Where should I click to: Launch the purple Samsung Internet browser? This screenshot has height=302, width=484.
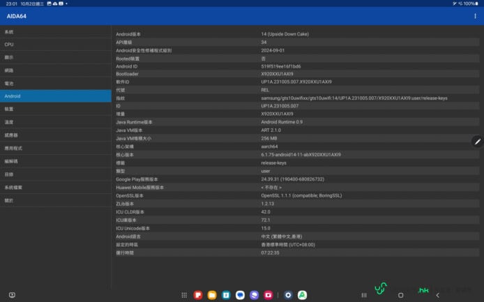click(255, 295)
